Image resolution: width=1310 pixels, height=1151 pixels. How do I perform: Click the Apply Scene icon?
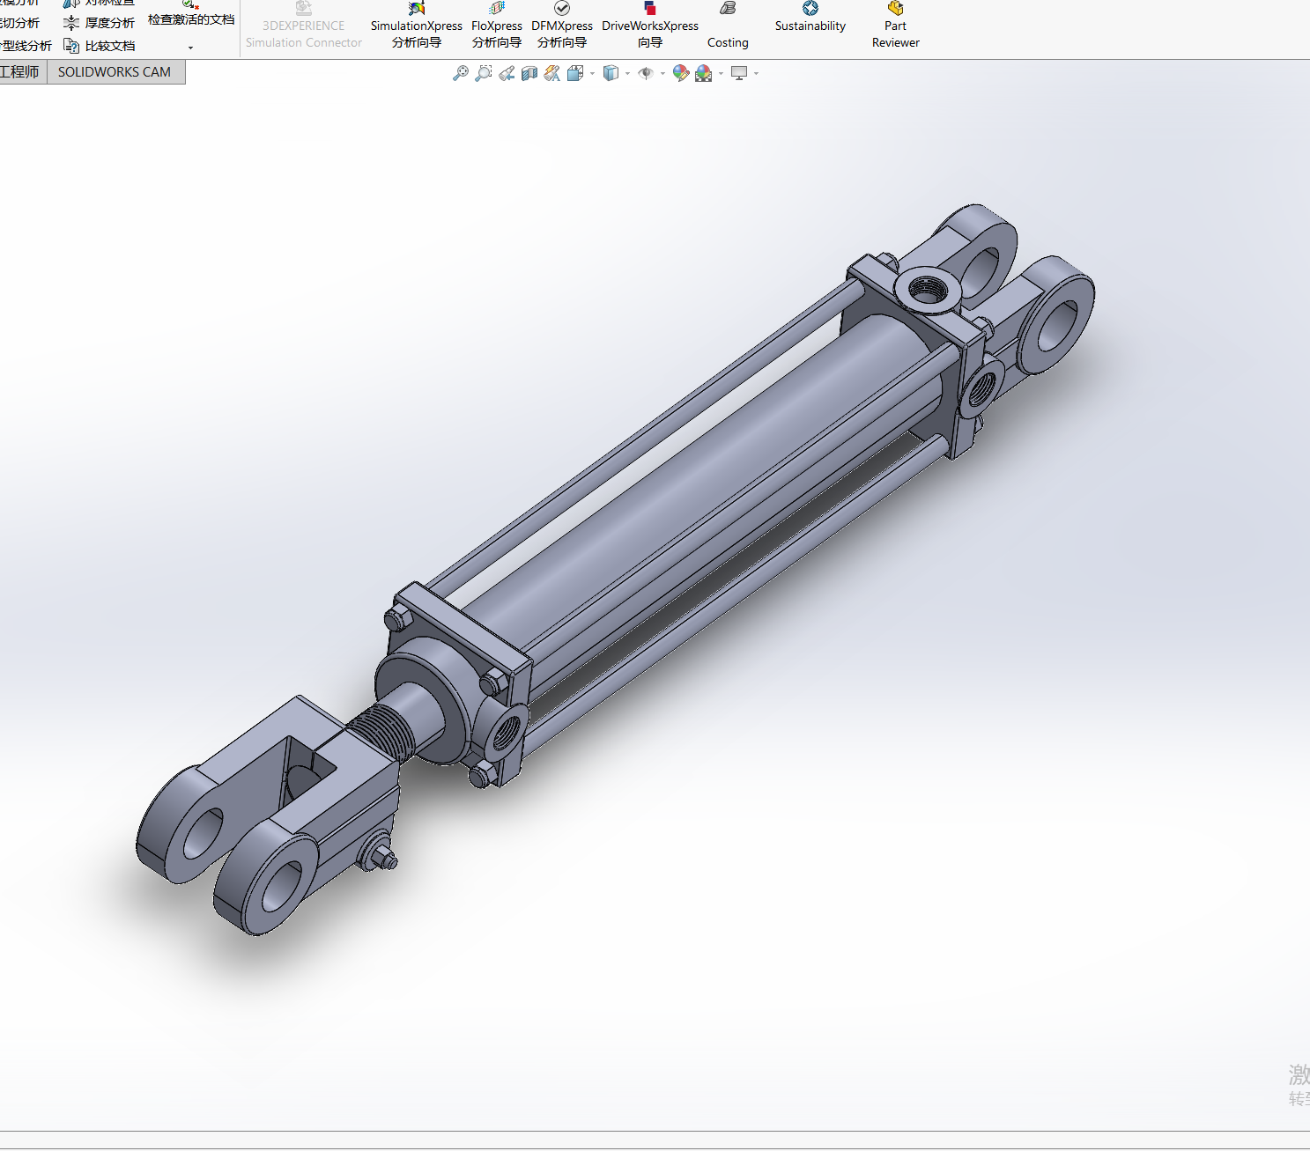click(x=704, y=74)
